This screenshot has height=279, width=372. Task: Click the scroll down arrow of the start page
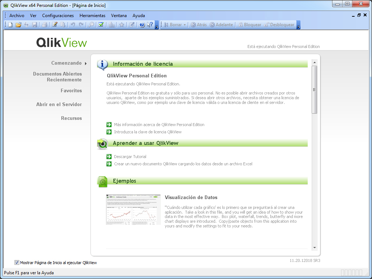pos(315,248)
